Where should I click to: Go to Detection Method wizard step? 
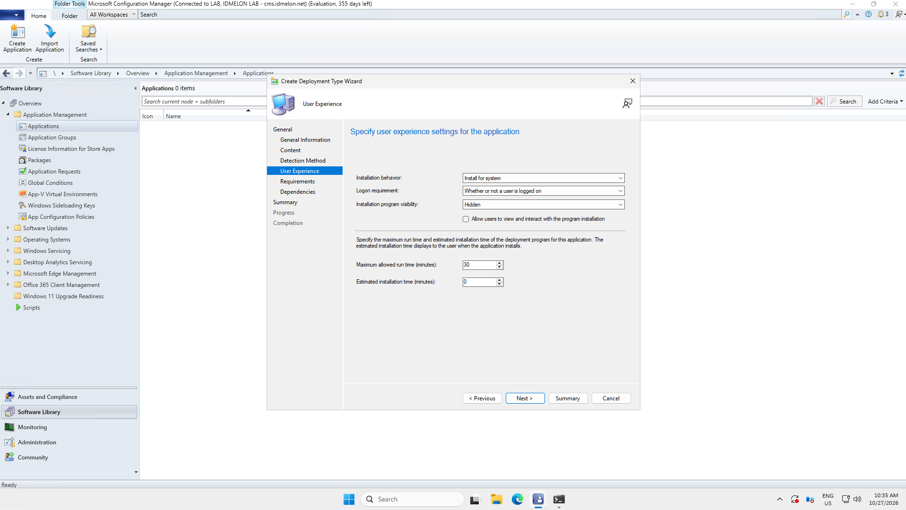(302, 161)
